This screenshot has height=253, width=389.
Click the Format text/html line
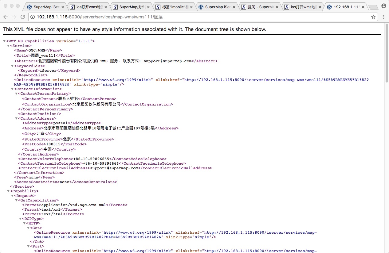point(53,214)
